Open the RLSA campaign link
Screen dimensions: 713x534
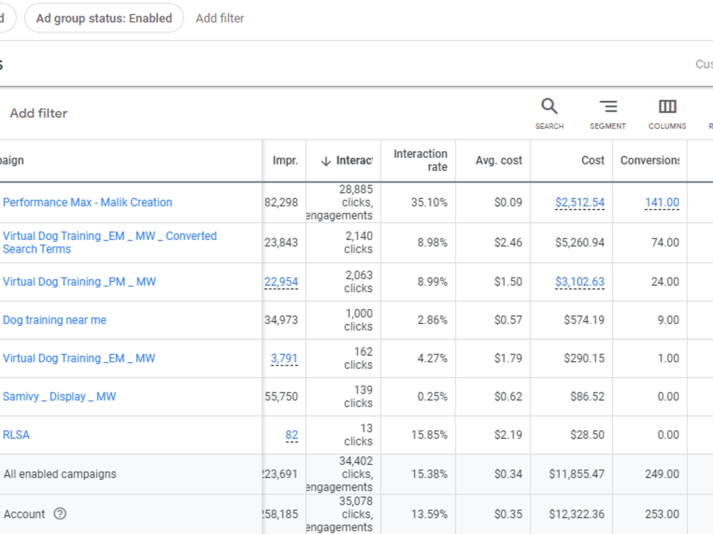pos(16,434)
